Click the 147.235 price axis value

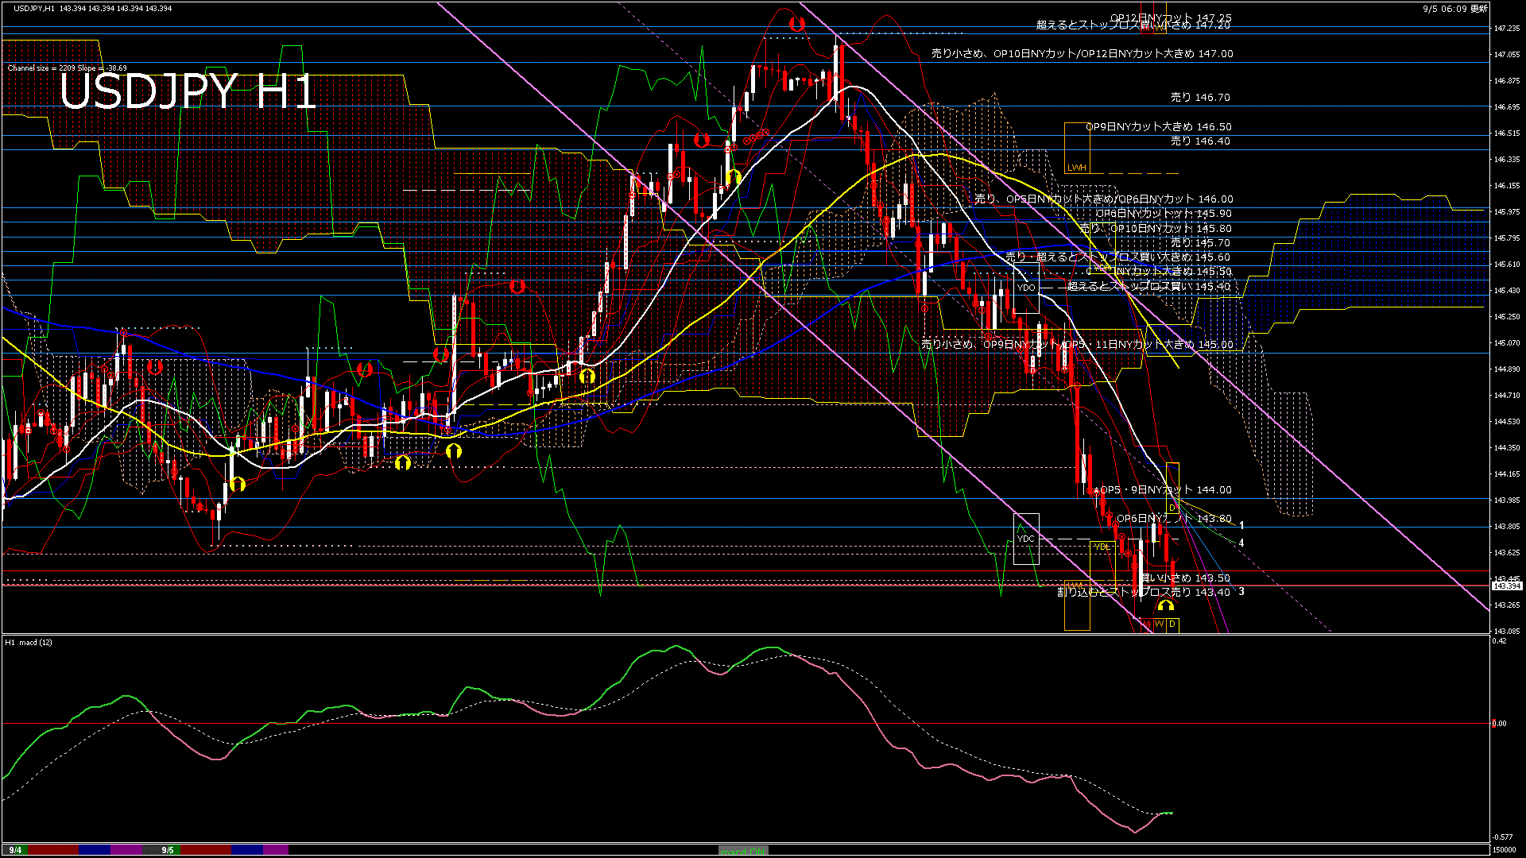pos(1507,29)
